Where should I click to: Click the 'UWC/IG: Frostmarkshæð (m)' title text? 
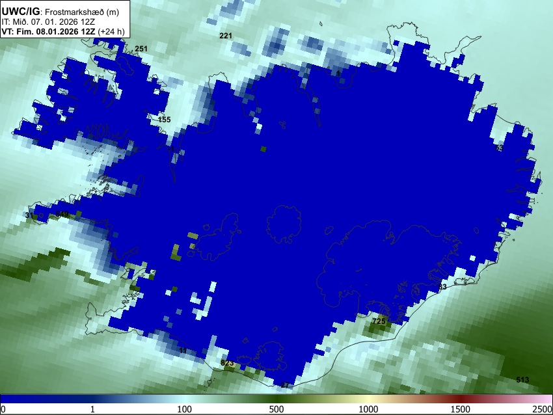61,12
